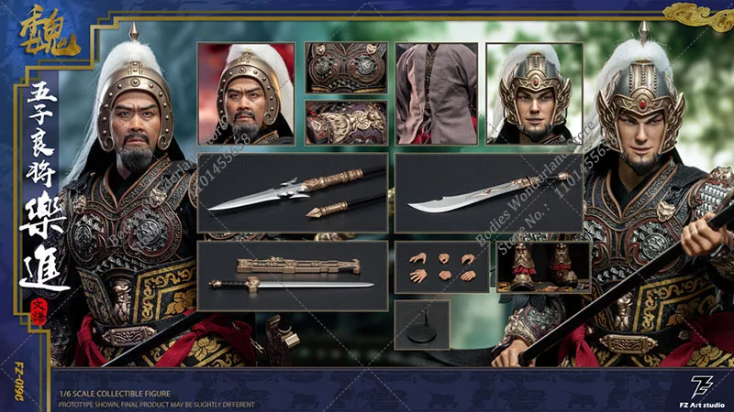Click the bearded helmeted head portrait thumbnail
The height and width of the screenshot is (412, 734).
[246, 93]
